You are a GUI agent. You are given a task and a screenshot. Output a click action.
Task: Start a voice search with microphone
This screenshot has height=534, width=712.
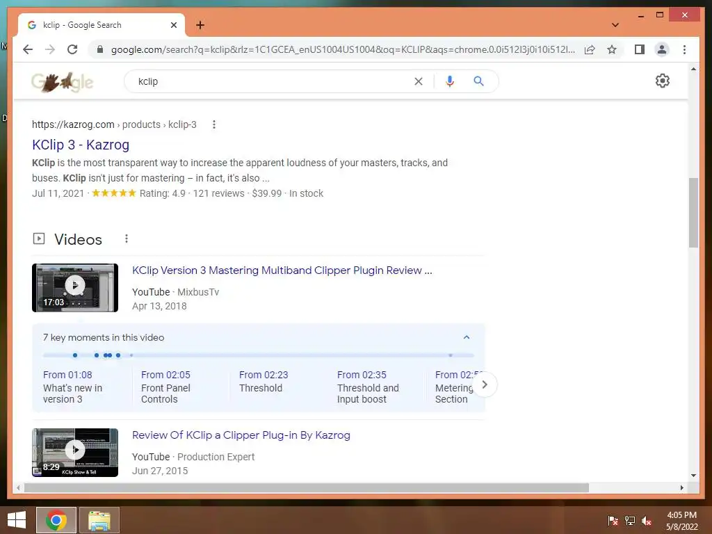tap(450, 81)
